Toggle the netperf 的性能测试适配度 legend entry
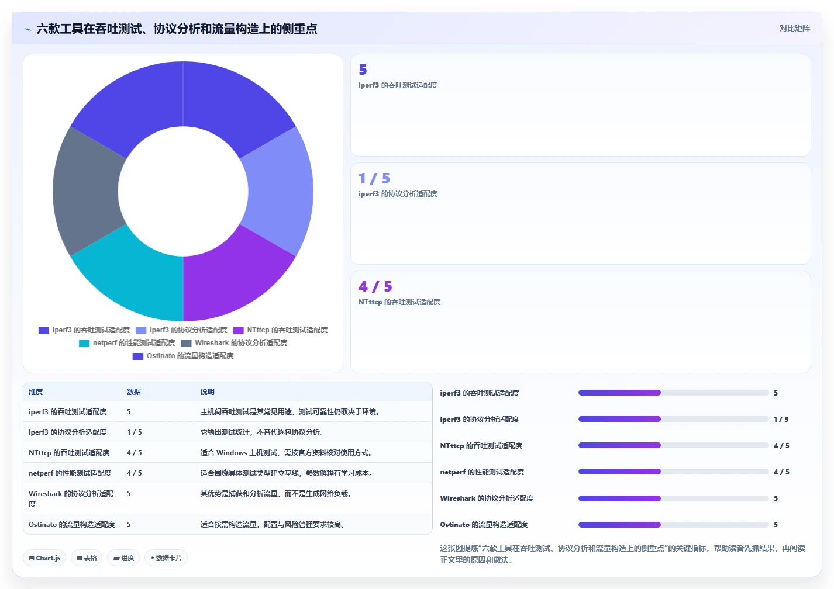The height and width of the screenshot is (589, 834). 127,343
